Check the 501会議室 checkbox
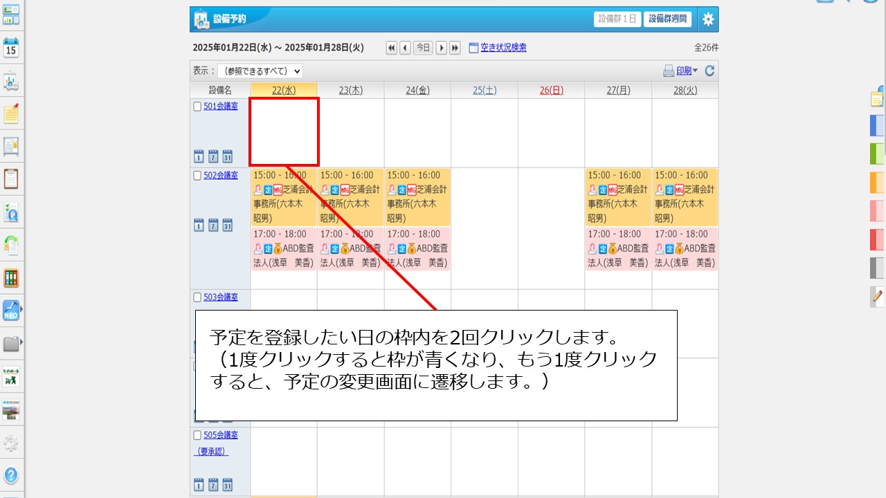Screen dimensions: 886x498 point(197,107)
